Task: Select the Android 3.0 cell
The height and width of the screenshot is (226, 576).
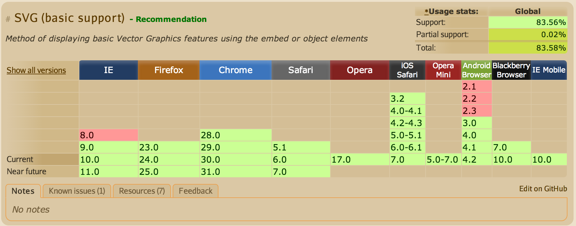Action: click(477, 123)
